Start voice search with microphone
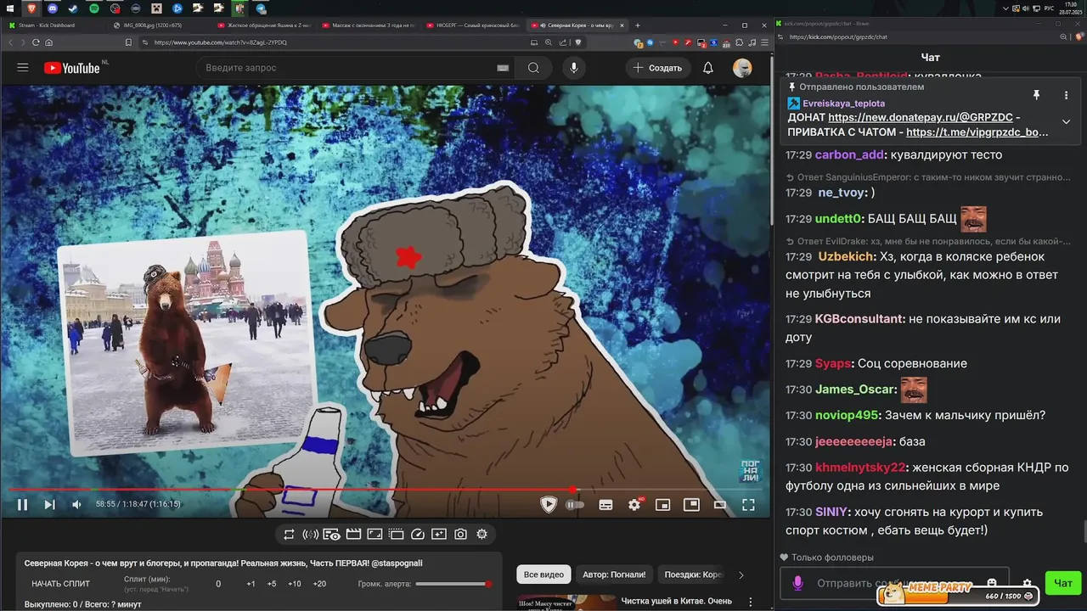This screenshot has width=1087, height=611. click(x=574, y=68)
